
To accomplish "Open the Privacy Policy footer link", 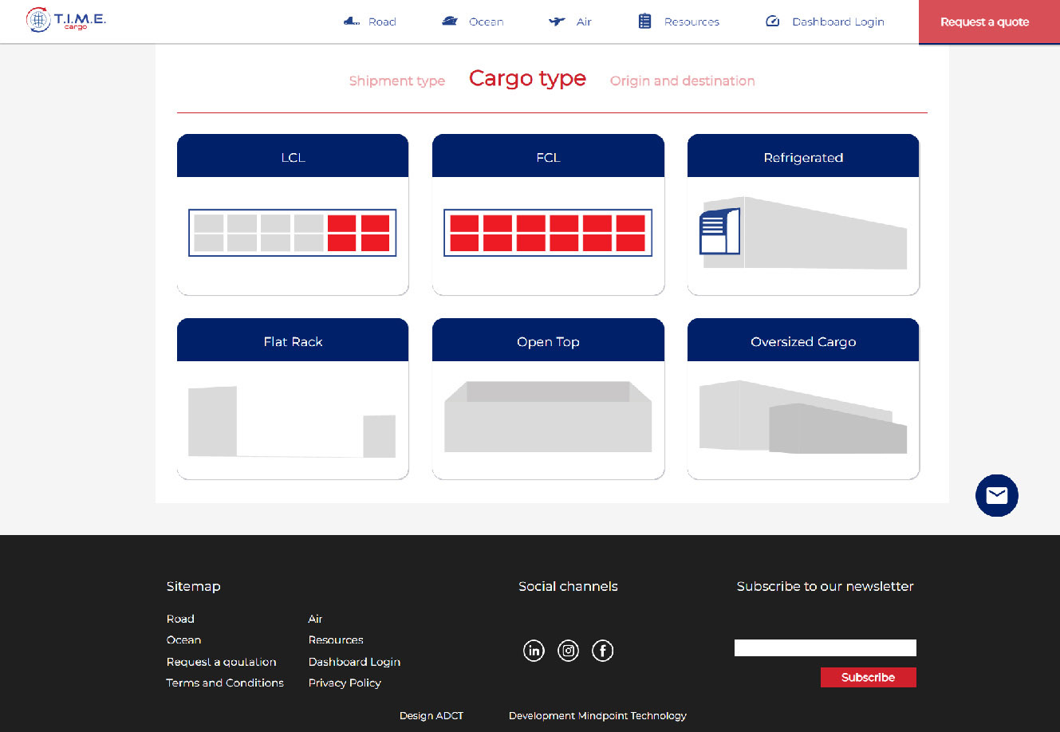I will pyautogui.click(x=345, y=683).
